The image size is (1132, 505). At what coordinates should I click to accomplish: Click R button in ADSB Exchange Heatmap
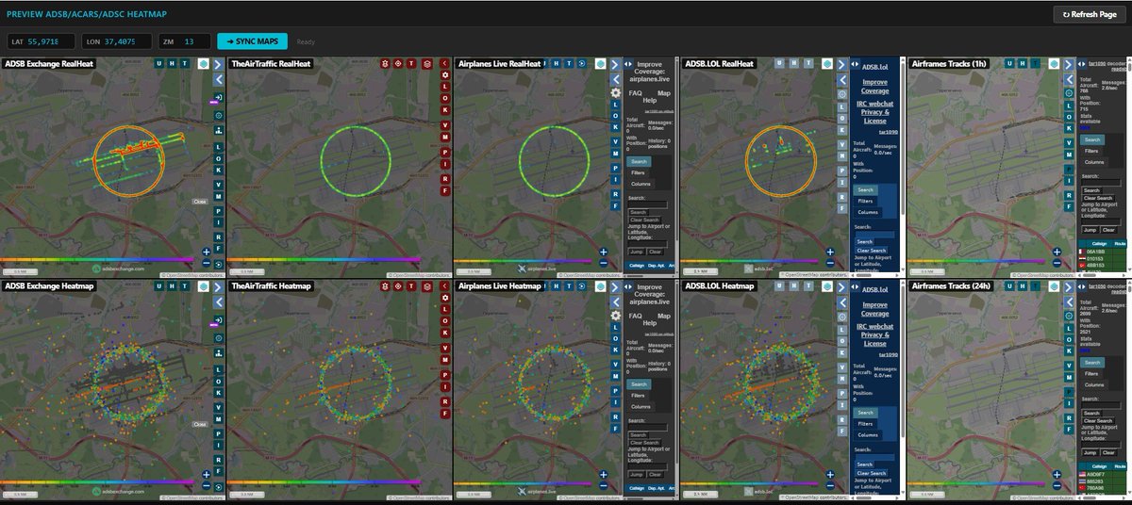tap(218, 459)
